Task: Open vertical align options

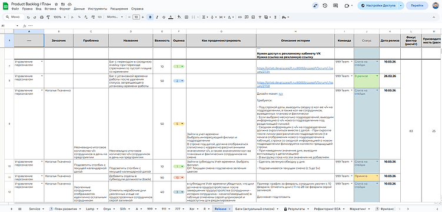Action: click(214, 17)
